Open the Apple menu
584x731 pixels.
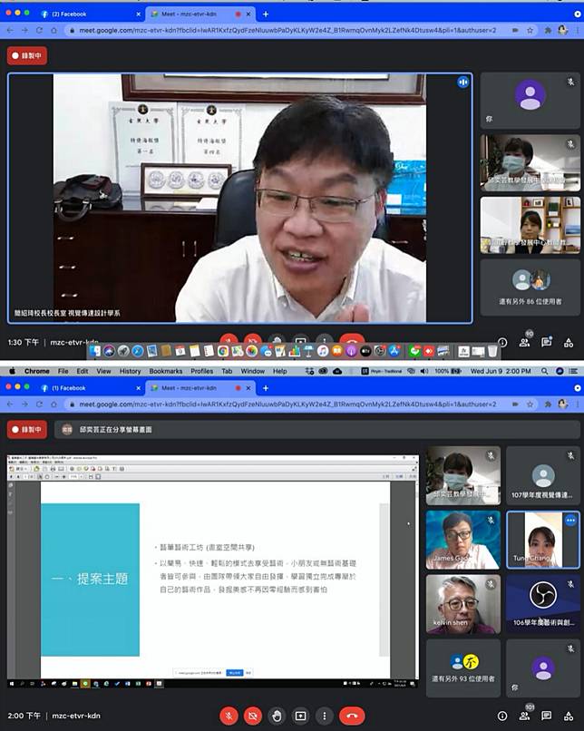[x=12, y=371]
